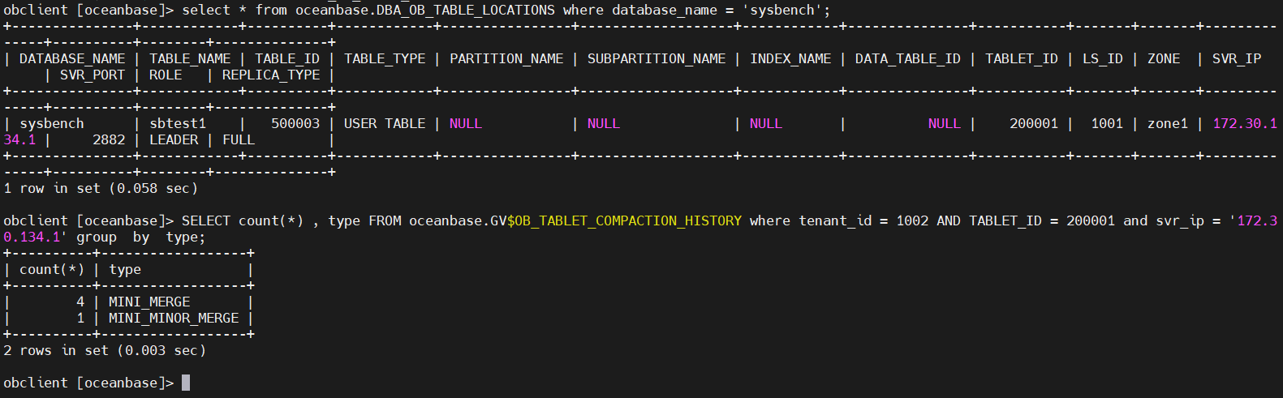Click tenant_id in the second query
Viewport: 1283px width, 398px height.
[x=835, y=220]
